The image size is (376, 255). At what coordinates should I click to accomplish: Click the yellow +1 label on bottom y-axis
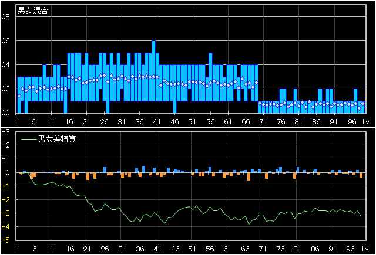pyautogui.click(x=5, y=186)
